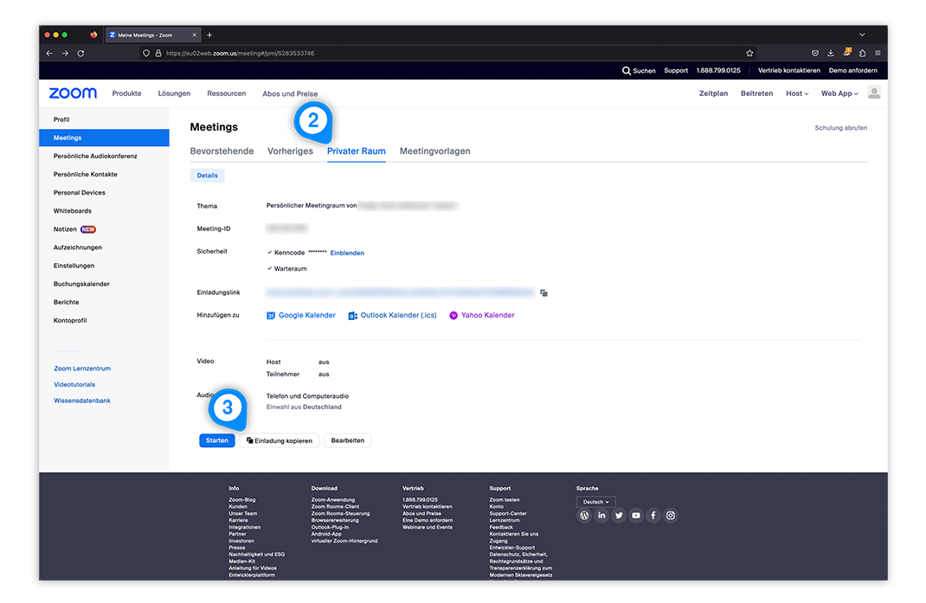Select the Details sub-tab
This screenshot has width=926, height=603.
click(x=208, y=176)
